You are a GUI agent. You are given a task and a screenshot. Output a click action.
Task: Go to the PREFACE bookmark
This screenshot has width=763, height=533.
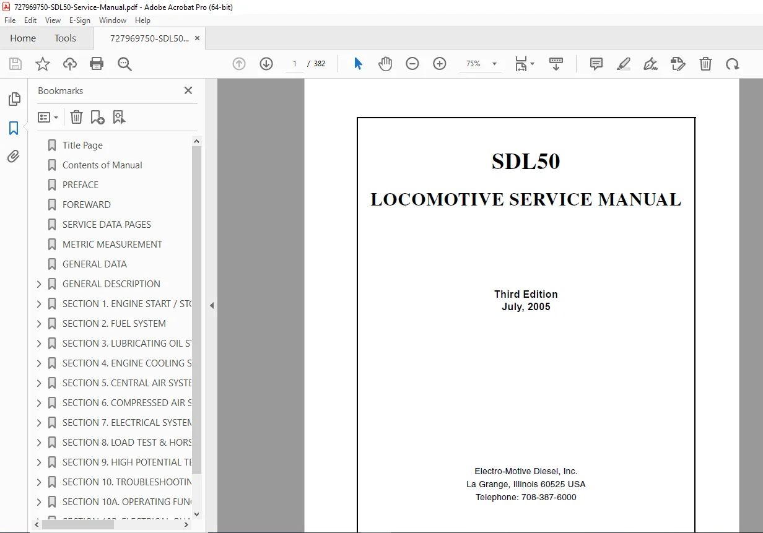click(81, 185)
